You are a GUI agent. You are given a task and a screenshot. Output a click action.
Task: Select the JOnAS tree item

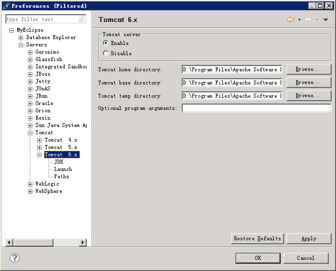click(x=43, y=89)
